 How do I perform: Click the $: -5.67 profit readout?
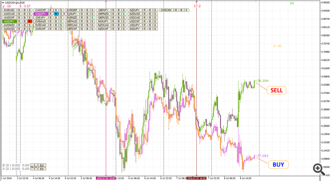click(x=25, y=6)
